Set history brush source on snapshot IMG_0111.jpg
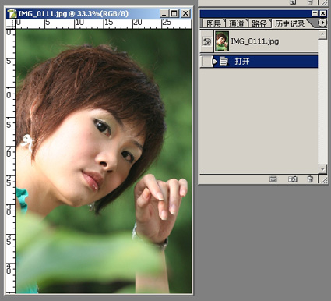331x301 pixels. [207, 41]
